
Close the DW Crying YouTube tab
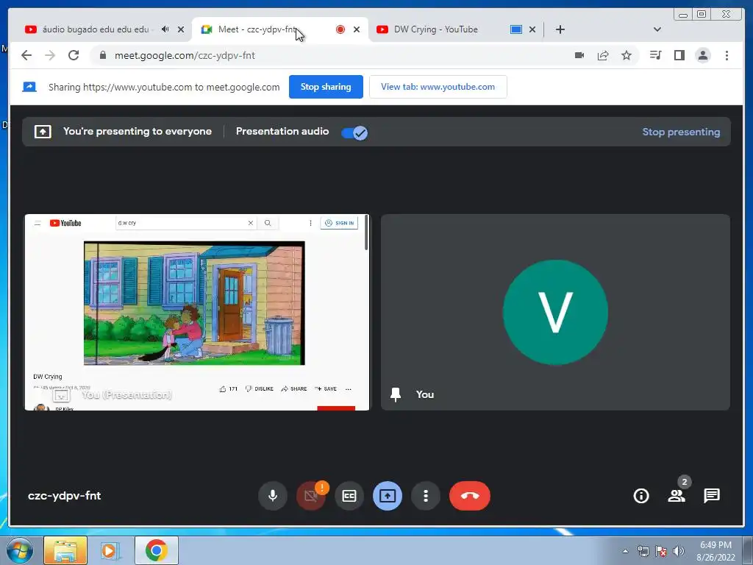click(532, 29)
